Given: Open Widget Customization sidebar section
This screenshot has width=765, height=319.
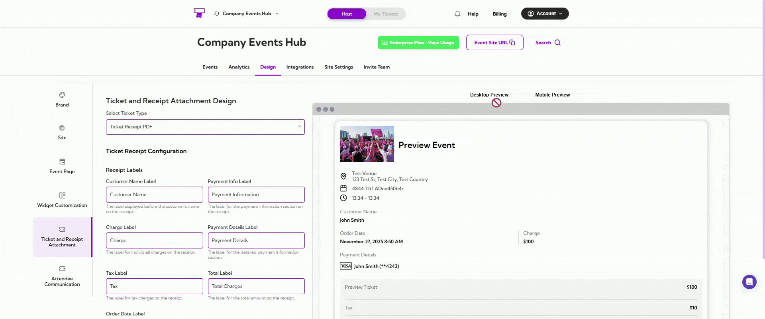Looking at the screenshot, I should [62, 200].
